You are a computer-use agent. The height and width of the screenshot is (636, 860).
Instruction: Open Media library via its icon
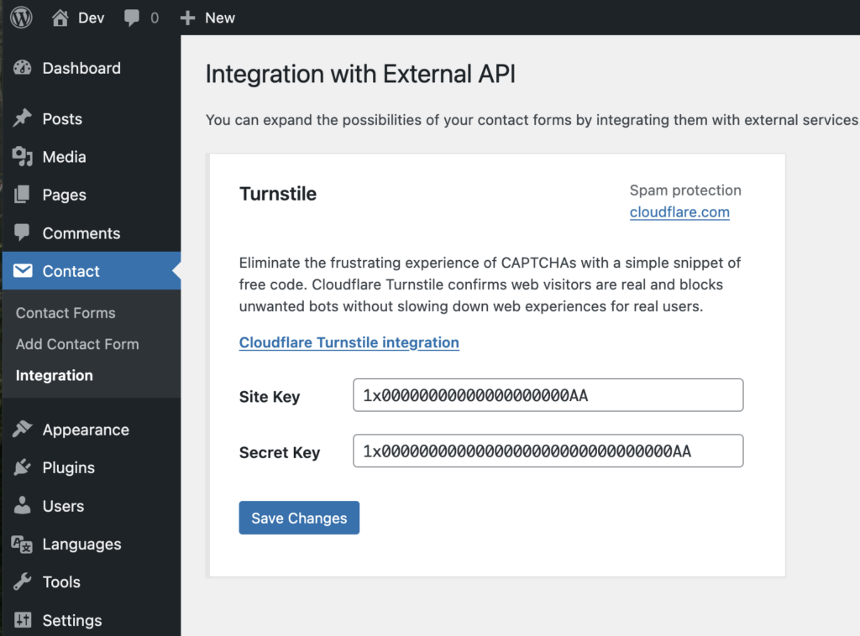pos(23,156)
